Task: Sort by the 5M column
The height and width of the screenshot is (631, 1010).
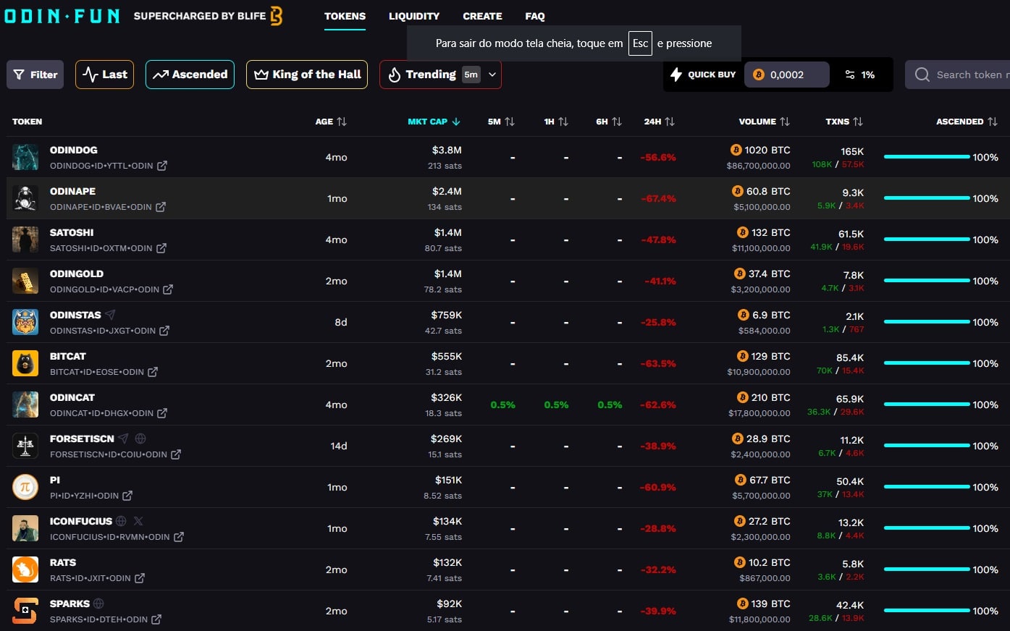Action: pyautogui.click(x=501, y=122)
